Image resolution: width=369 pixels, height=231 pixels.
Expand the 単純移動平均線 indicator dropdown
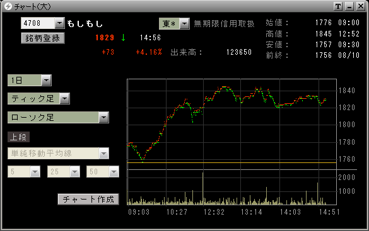(x=103, y=154)
